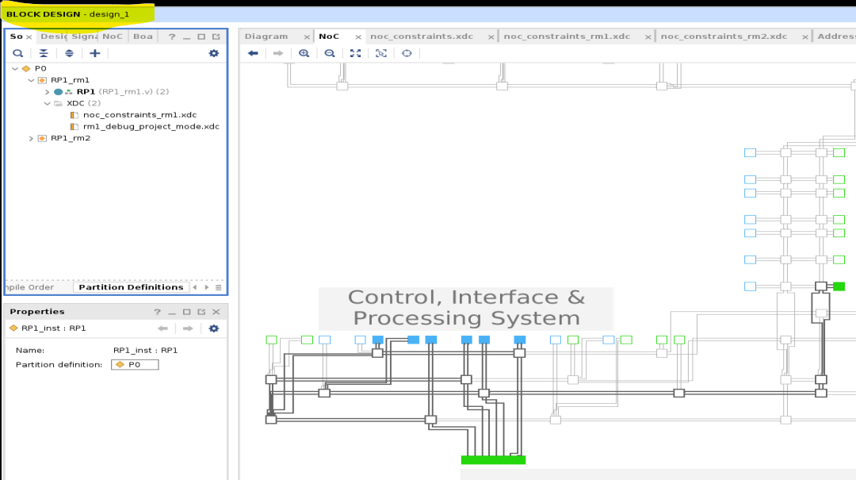Open Properties panel settings gear

213,328
